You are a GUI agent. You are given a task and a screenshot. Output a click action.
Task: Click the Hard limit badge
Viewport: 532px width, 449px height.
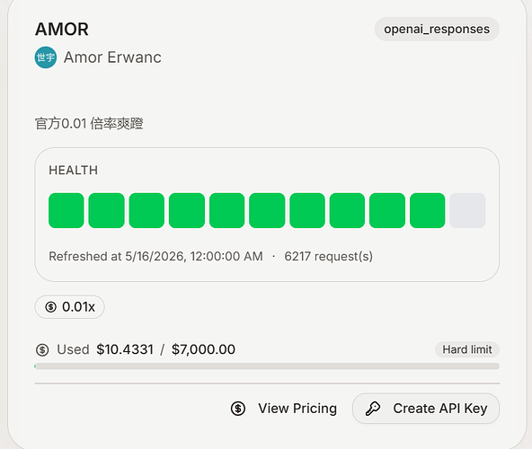pyautogui.click(x=467, y=349)
